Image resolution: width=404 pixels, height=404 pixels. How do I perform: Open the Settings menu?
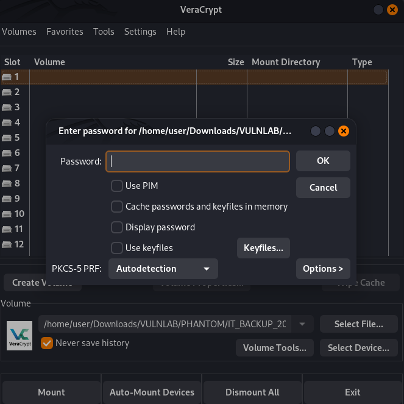click(x=140, y=32)
